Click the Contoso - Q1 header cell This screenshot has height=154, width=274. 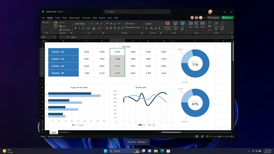click(63, 52)
